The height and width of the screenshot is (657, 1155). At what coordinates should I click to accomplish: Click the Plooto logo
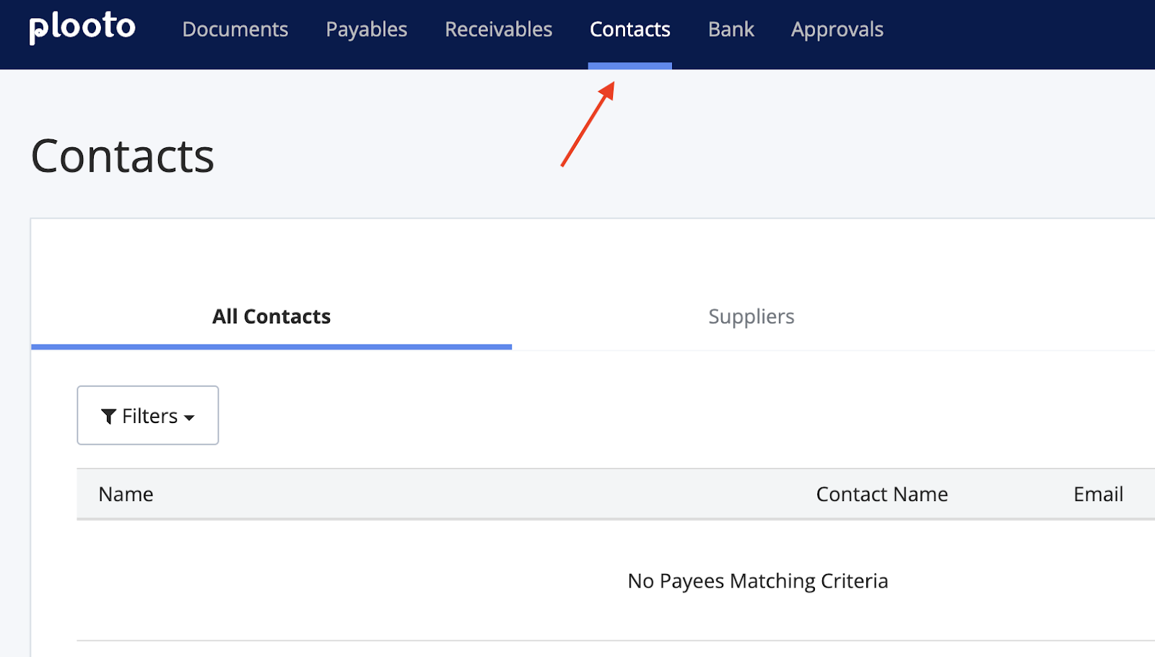click(x=82, y=28)
